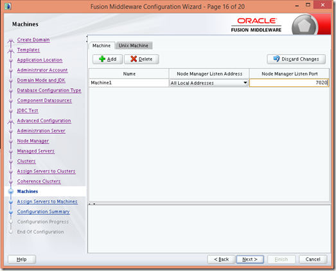Screen dimensions: 336x271
Task: Click the Back button
Action: coord(222,259)
